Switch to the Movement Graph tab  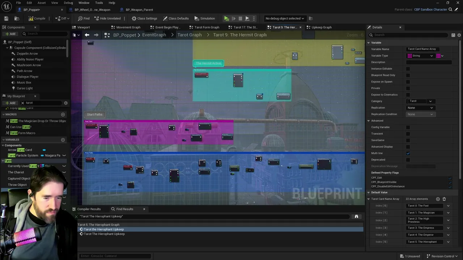(128, 27)
